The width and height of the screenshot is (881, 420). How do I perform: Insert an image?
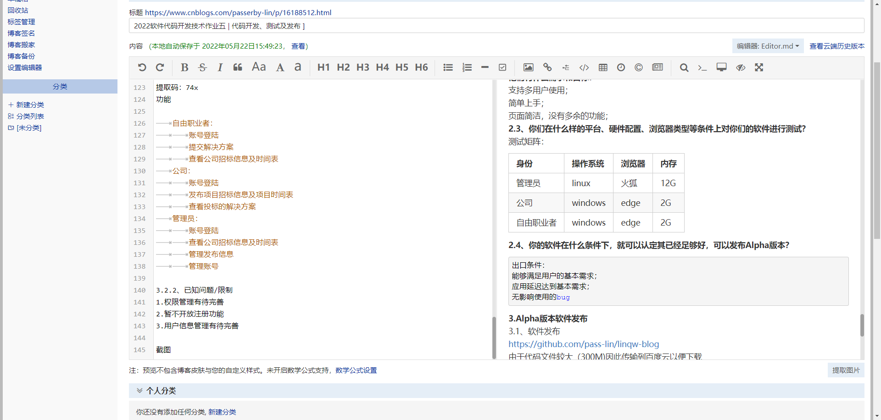[528, 67]
